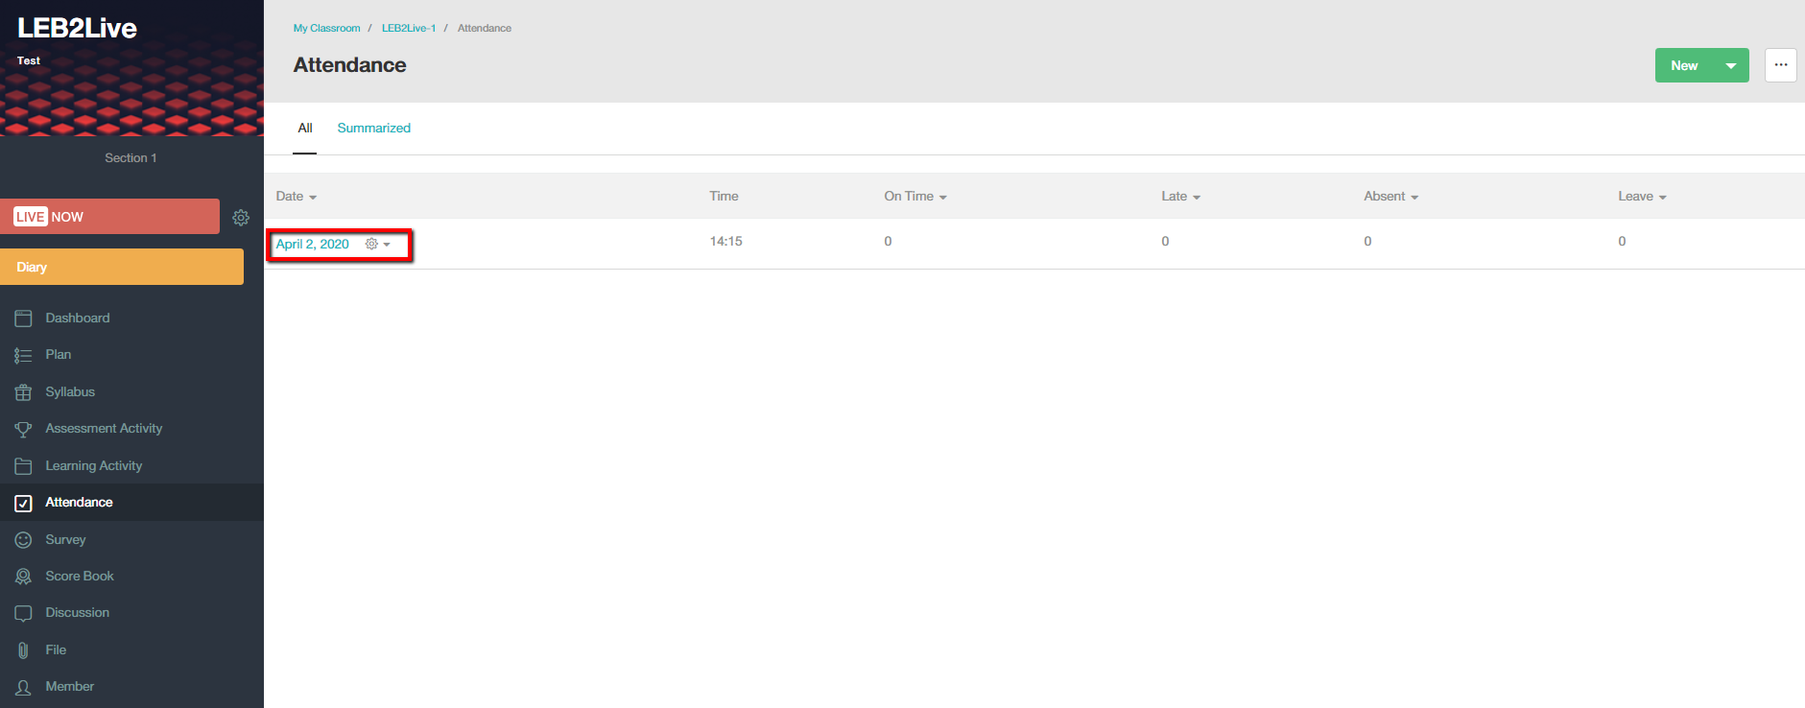The width and height of the screenshot is (1805, 708).
Task: Open the more options ellipsis button
Action: pyautogui.click(x=1781, y=65)
